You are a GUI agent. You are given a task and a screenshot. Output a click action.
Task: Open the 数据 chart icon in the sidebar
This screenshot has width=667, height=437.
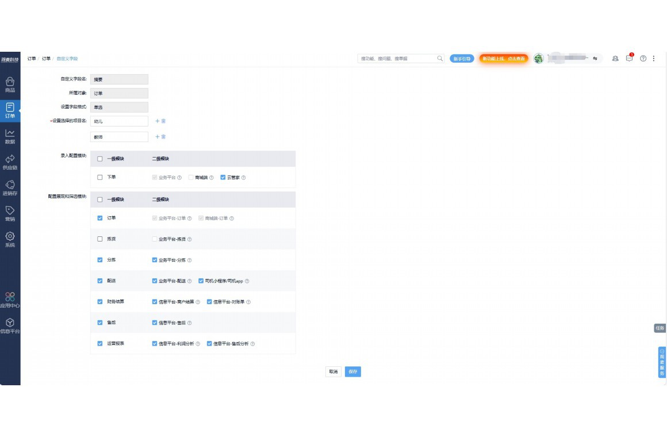click(x=10, y=136)
